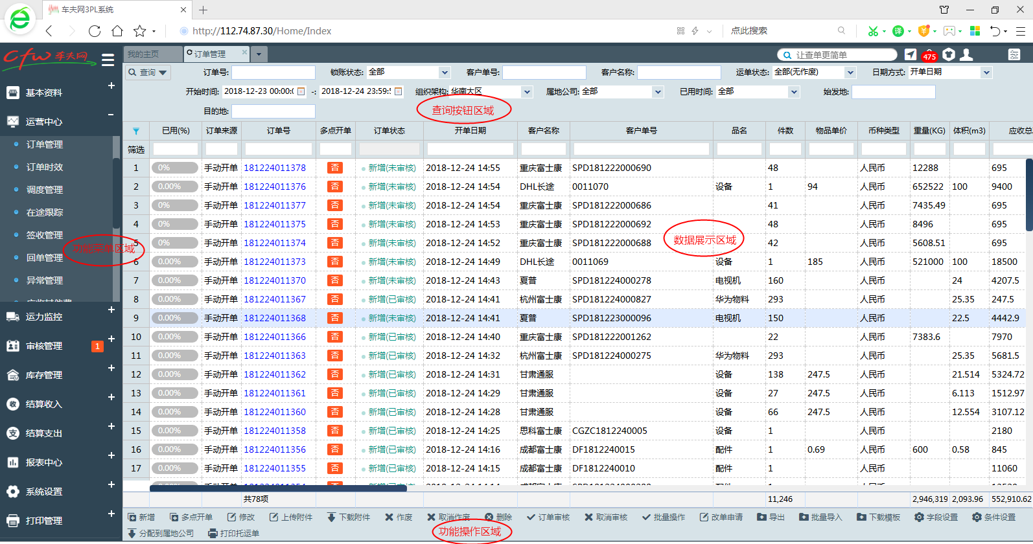Open order link 181224011368
Screen dimensions: 1033x544
coord(275,318)
